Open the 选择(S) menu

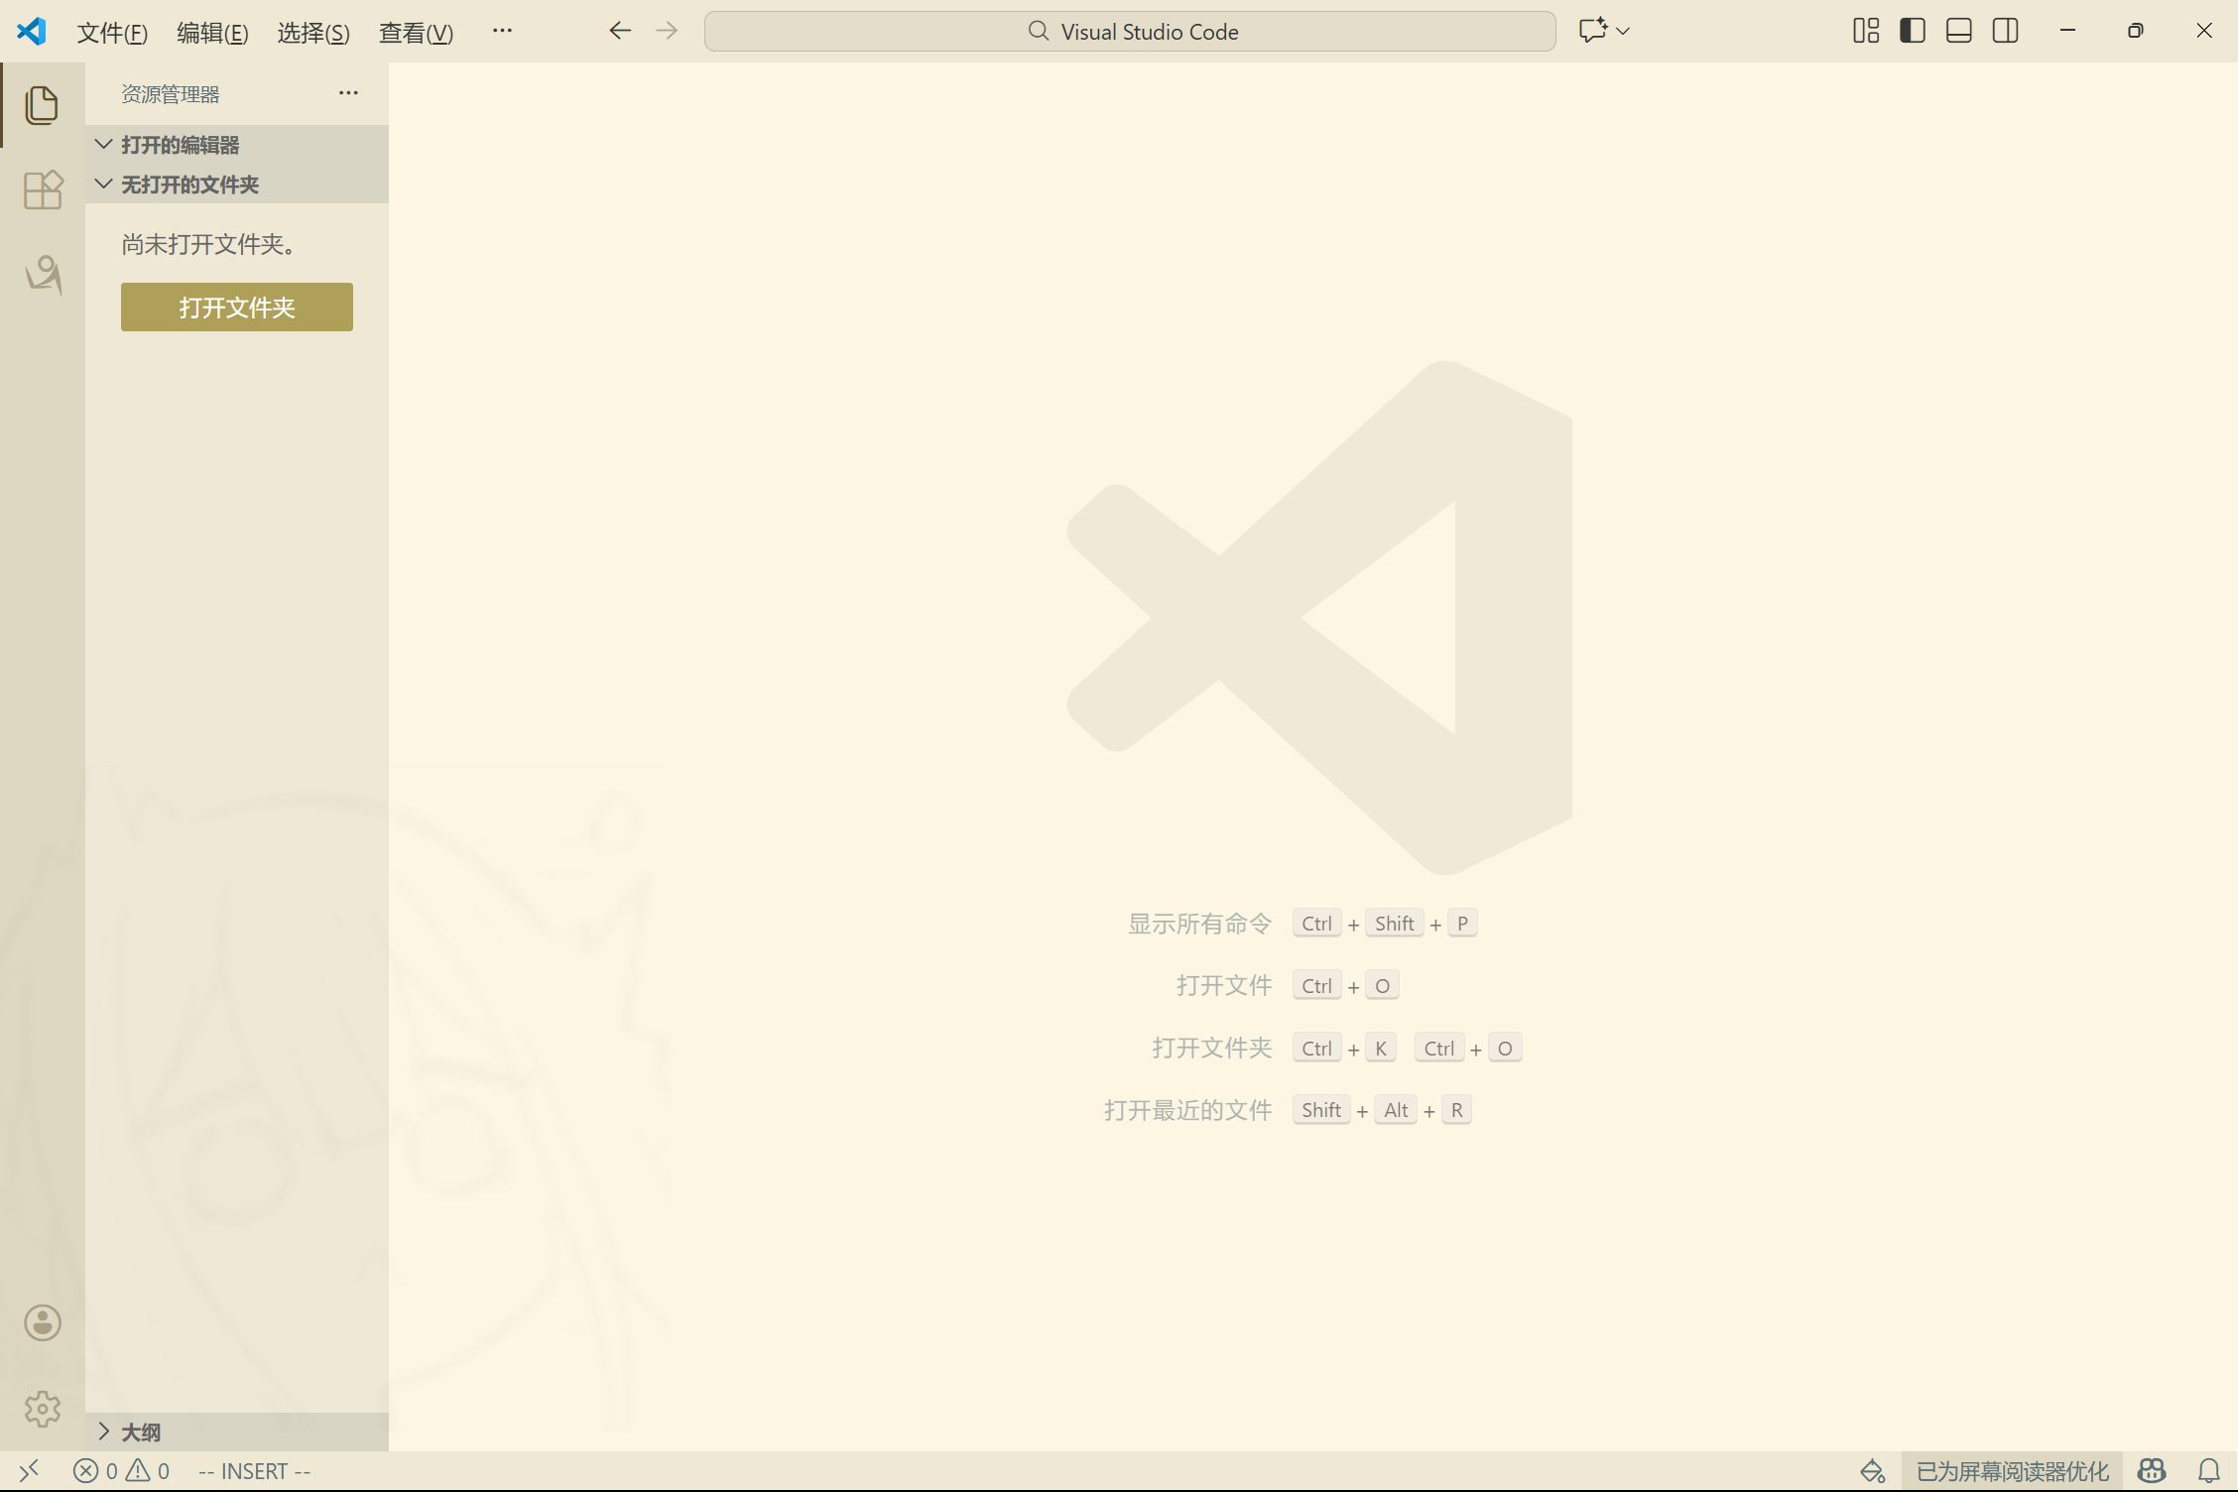pyautogui.click(x=313, y=33)
